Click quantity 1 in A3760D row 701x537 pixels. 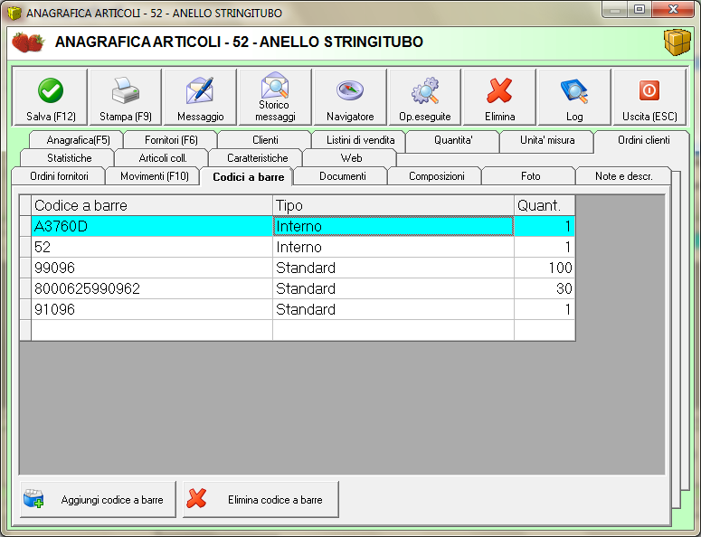click(x=545, y=226)
